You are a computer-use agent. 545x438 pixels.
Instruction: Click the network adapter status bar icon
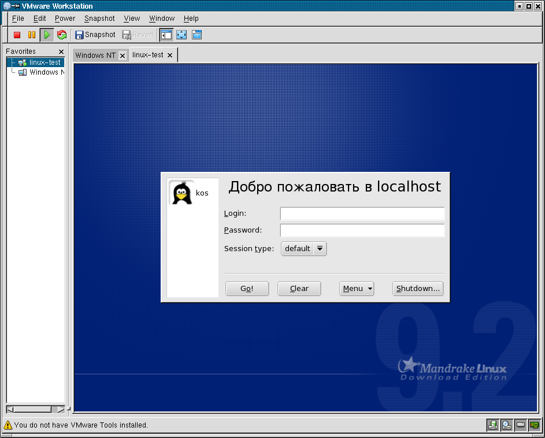[x=534, y=425]
